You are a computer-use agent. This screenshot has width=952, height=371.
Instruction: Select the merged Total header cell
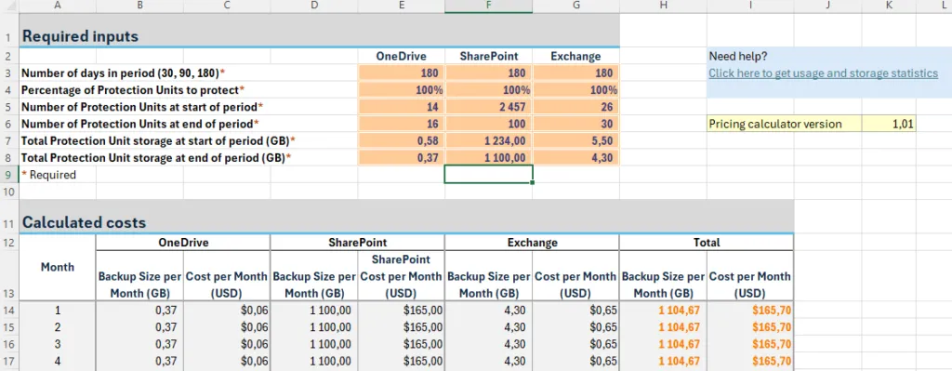(707, 243)
